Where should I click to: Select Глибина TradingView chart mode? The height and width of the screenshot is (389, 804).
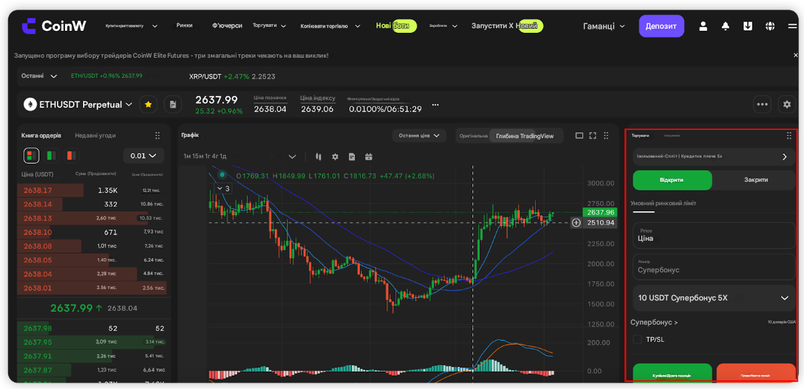point(525,135)
